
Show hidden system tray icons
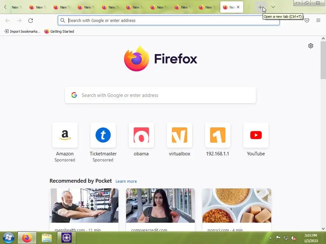click(x=270, y=238)
